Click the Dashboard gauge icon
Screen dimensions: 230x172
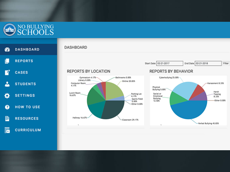(x=7, y=49)
